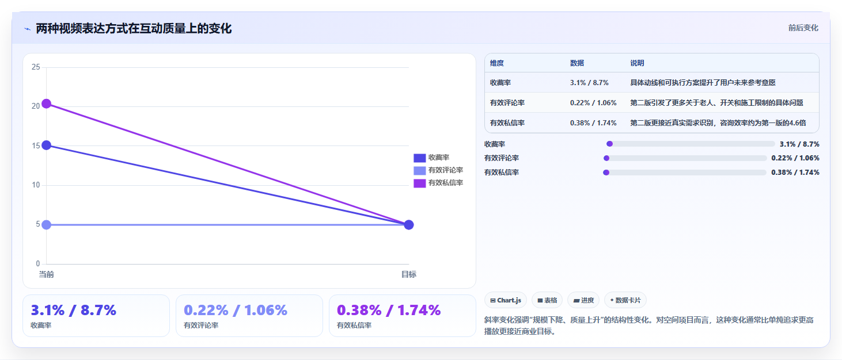Click the 收藏率 table row cell
This screenshot has width=842, height=360.
tap(500, 83)
